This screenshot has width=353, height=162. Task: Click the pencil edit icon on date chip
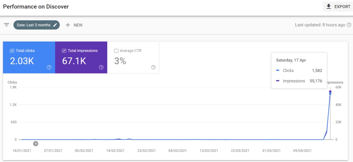click(55, 25)
